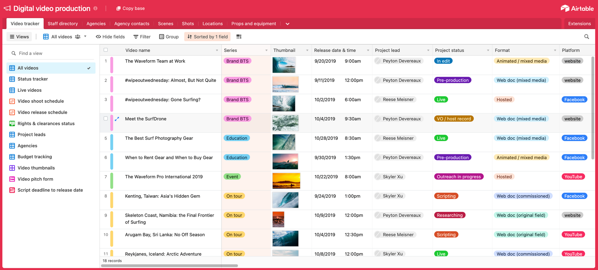598x270 pixels.
Task: Open Extensions panel
Action: point(579,24)
